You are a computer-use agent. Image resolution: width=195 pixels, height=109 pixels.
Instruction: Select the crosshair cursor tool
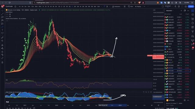point(2,11)
